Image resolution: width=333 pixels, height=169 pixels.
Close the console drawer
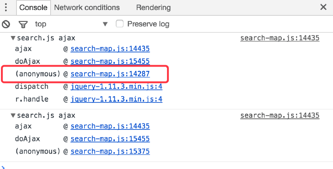pos(323,7)
